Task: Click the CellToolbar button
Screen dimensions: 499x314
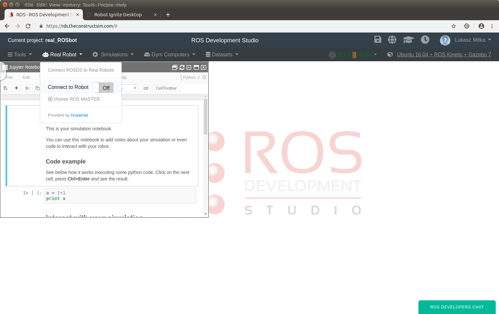Action: click(x=166, y=88)
